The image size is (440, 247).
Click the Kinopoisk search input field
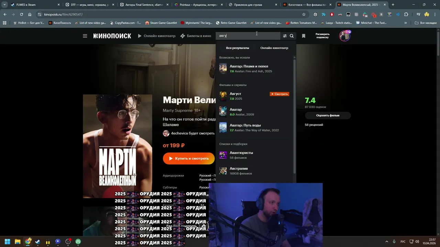248,36
